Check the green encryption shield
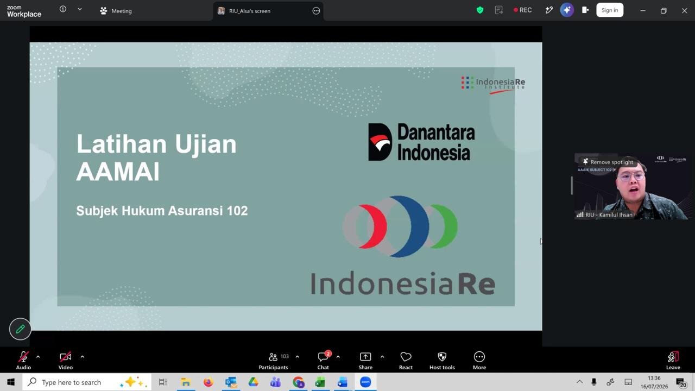The width and height of the screenshot is (695, 391). (x=480, y=10)
